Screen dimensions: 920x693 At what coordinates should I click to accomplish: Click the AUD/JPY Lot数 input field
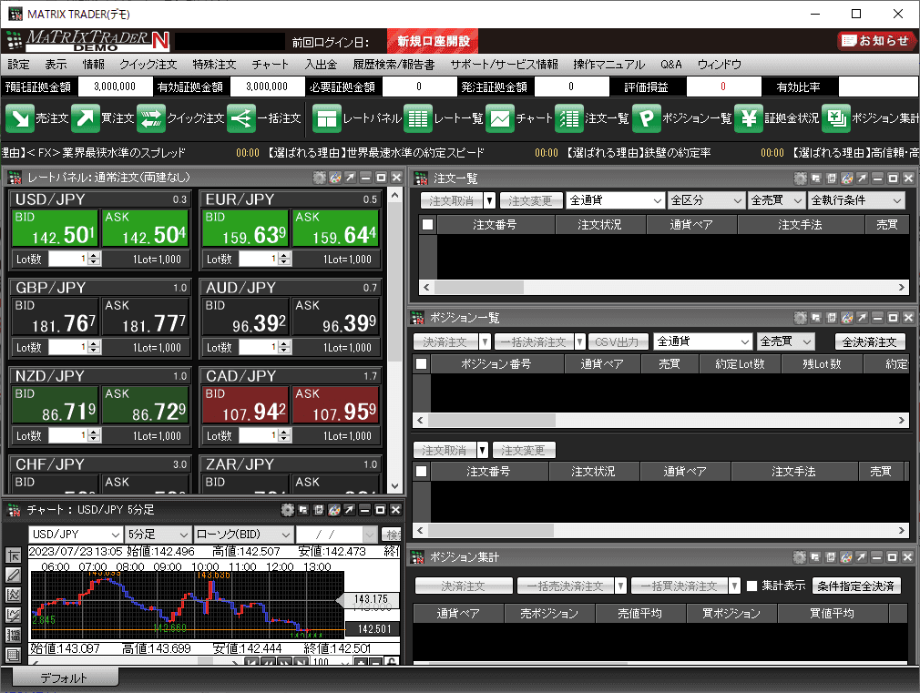258,347
